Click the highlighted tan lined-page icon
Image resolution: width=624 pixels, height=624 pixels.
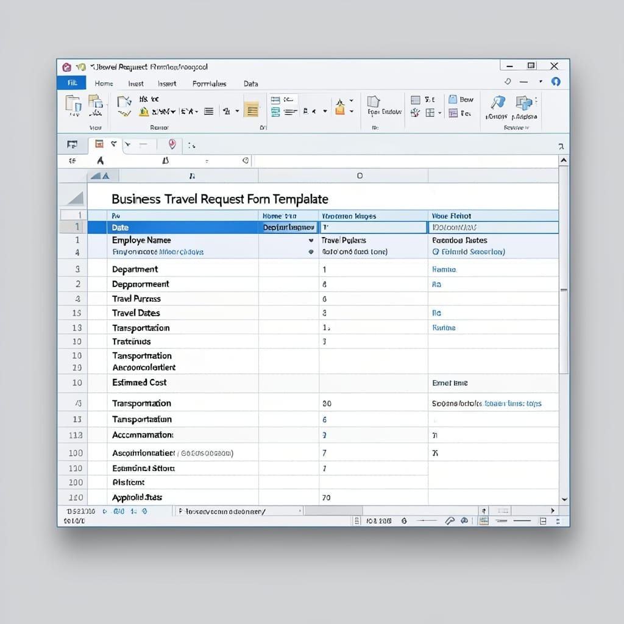click(252, 110)
